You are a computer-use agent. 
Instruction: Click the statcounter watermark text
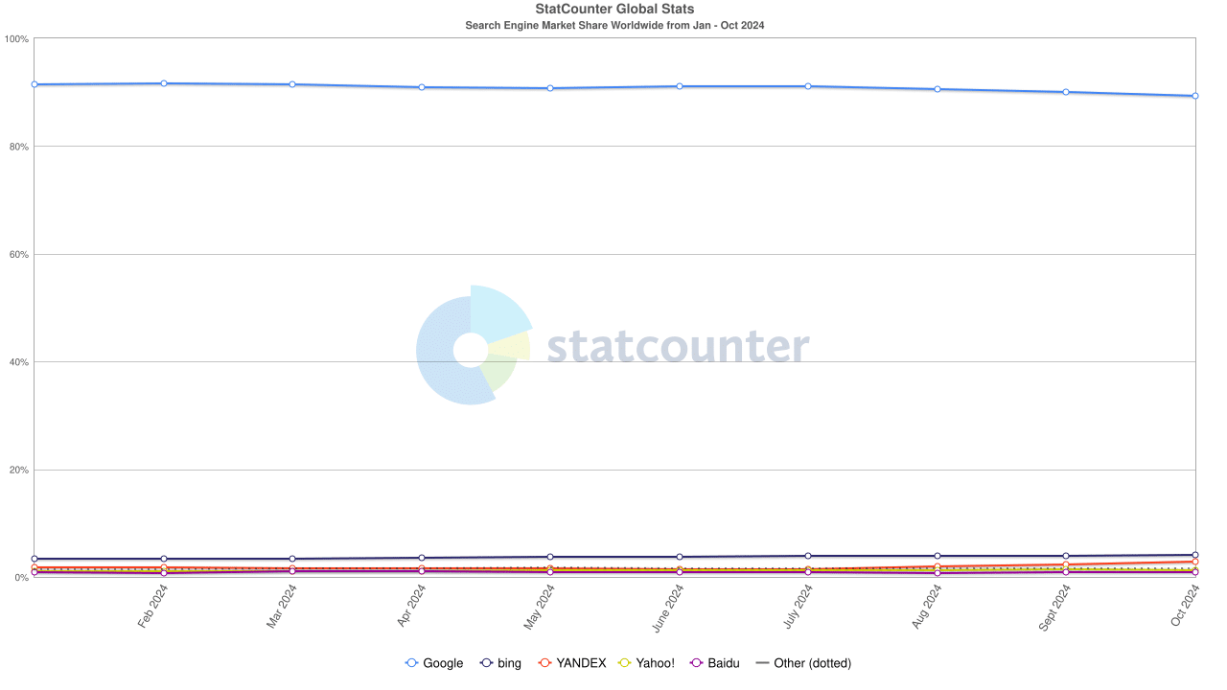coord(678,346)
